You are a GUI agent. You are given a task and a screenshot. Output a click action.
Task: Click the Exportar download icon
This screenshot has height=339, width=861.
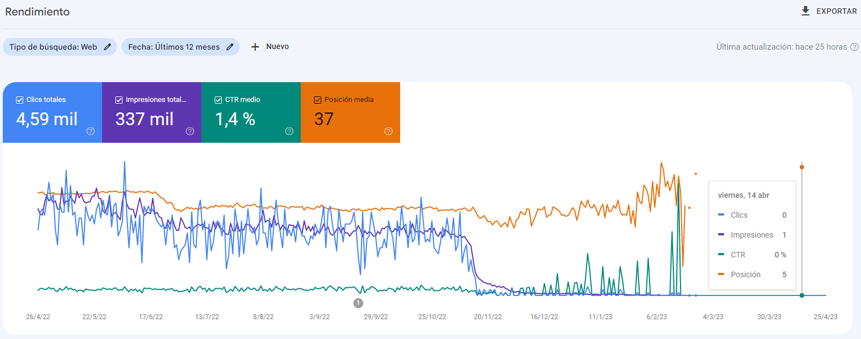806,11
